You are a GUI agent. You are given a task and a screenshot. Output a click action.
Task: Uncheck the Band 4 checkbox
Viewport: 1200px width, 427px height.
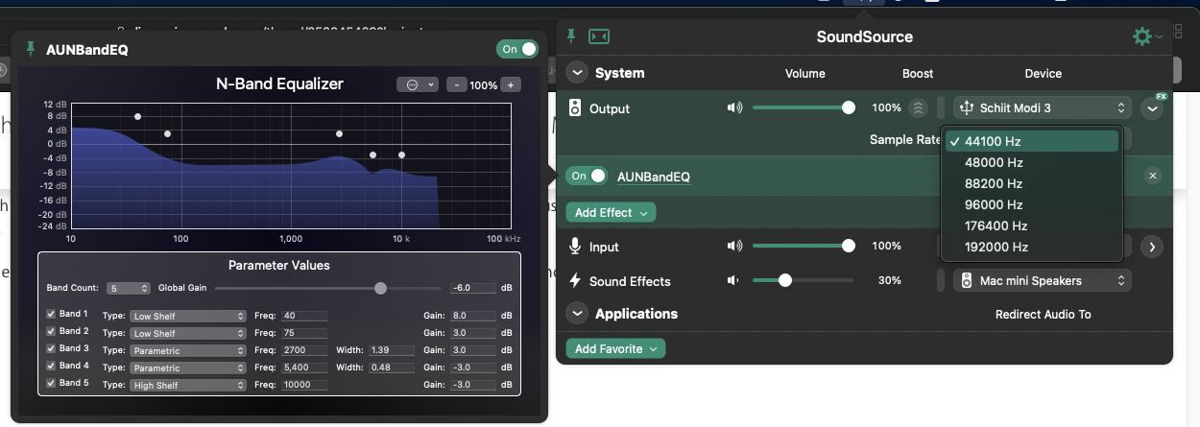pos(52,366)
